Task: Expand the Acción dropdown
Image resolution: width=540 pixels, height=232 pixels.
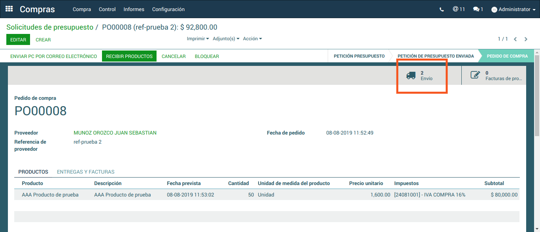Action: (252, 39)
